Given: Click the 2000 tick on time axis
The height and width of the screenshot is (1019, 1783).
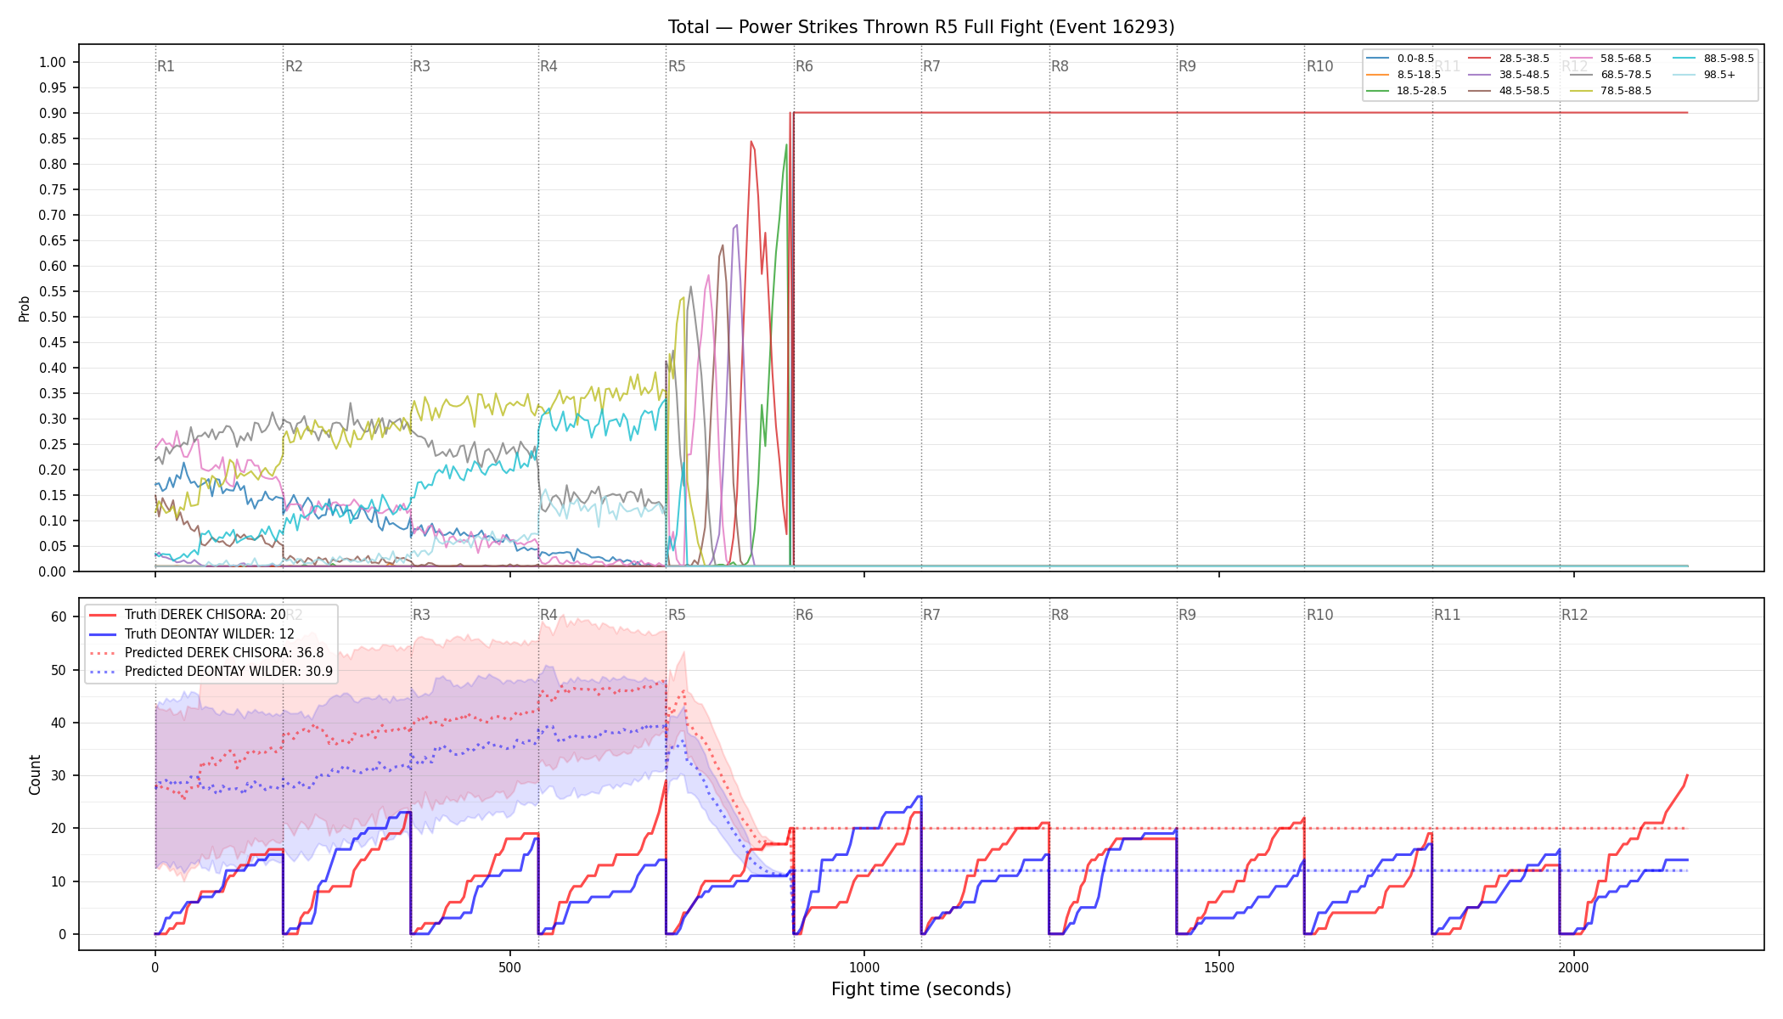Looking at the screenshot, I should (1574, 967).
